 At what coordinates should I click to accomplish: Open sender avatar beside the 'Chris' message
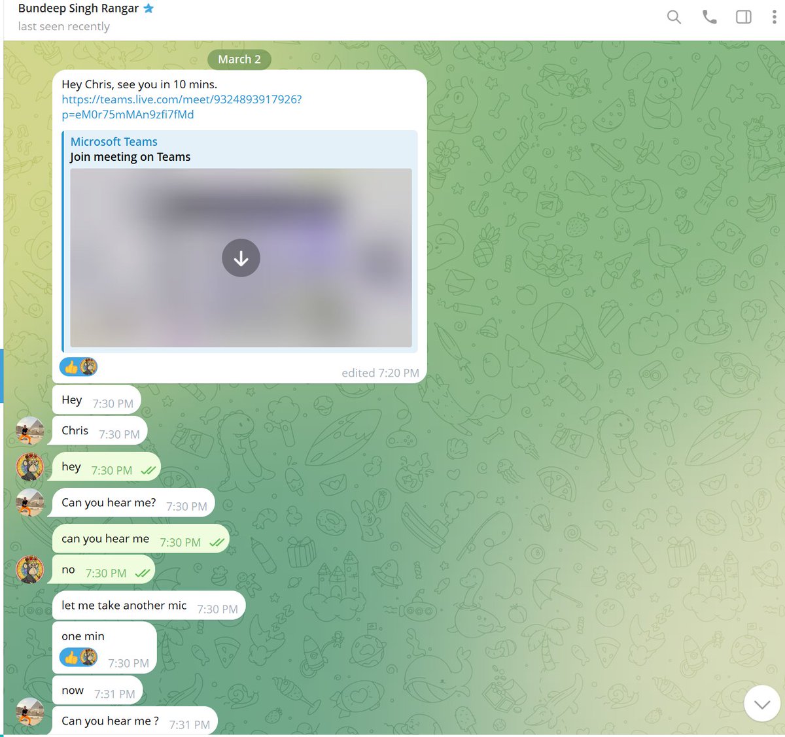30,430
